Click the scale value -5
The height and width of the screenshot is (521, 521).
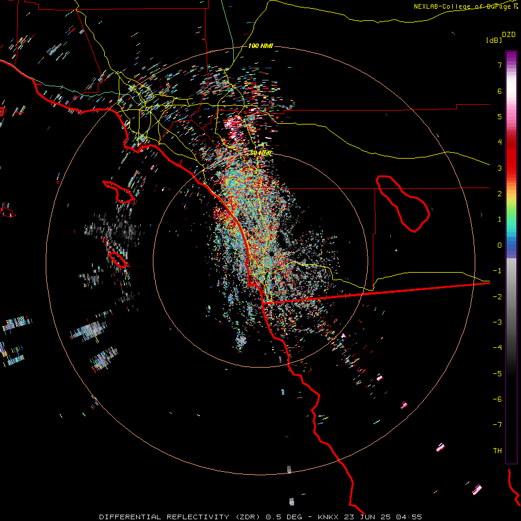(497, 374)
